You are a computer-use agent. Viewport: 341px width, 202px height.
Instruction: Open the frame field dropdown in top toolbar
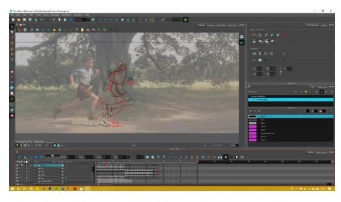[x=88, y=20]
